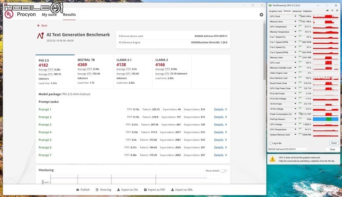Viewport: 342px width, 197px height.
Task: Open PerfCap Reason dropdown
Action: [x=296, y=119]
